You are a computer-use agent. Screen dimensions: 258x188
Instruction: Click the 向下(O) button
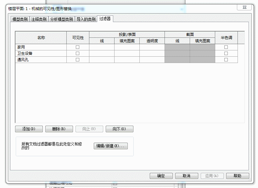point(120,129)
